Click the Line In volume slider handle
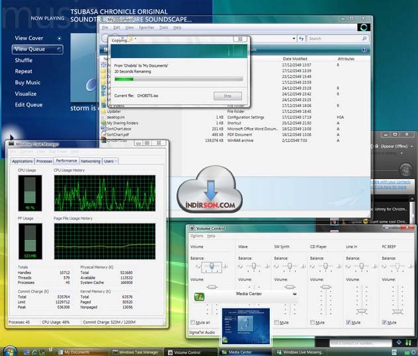The width and height of the screenshot is (418, 356). click(362, 311)
